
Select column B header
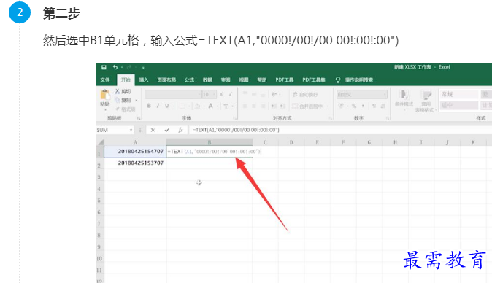[210, 142]
